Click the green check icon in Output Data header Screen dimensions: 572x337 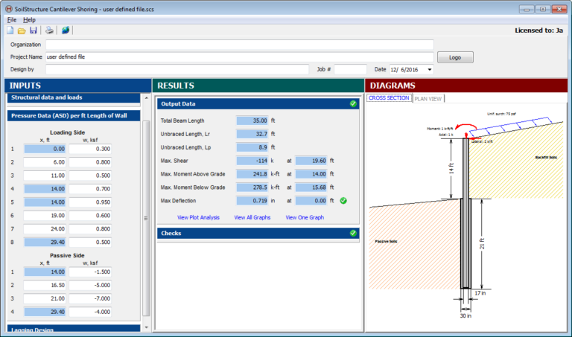click(x=353, y=104)
